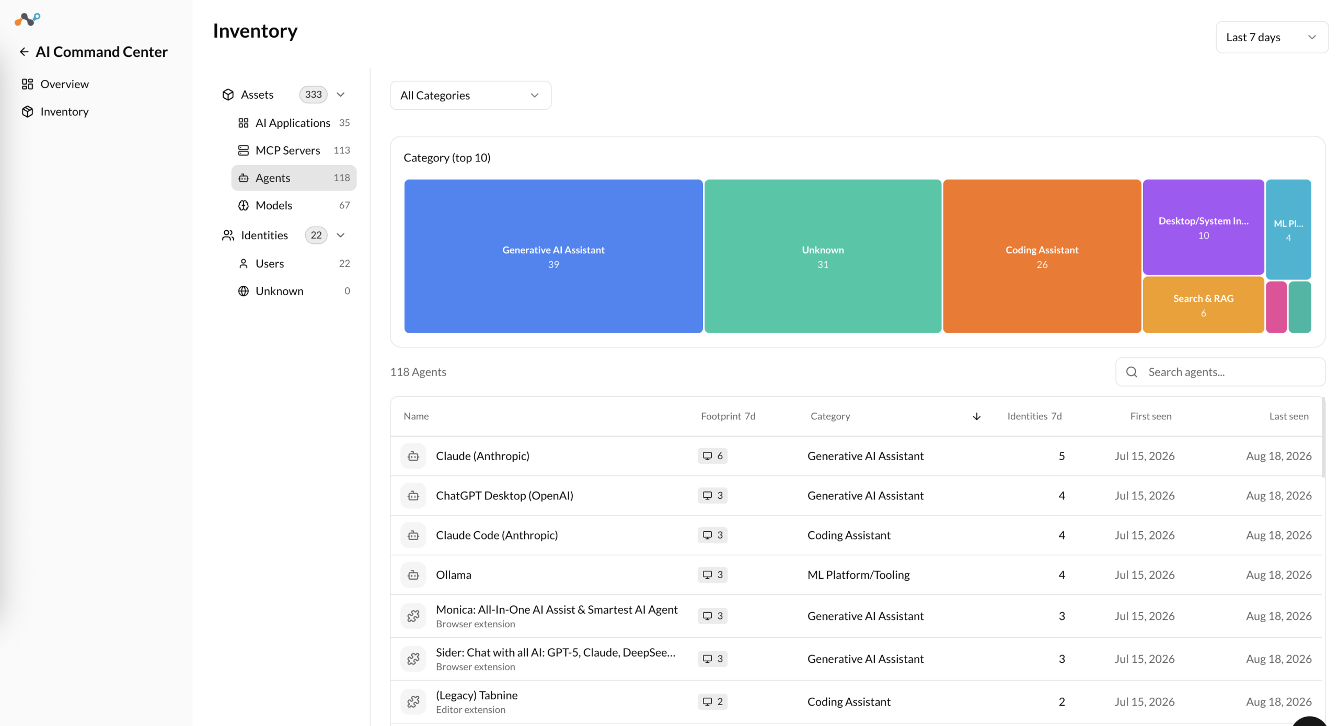Collapse the Assets section chevron

point(340,95)
